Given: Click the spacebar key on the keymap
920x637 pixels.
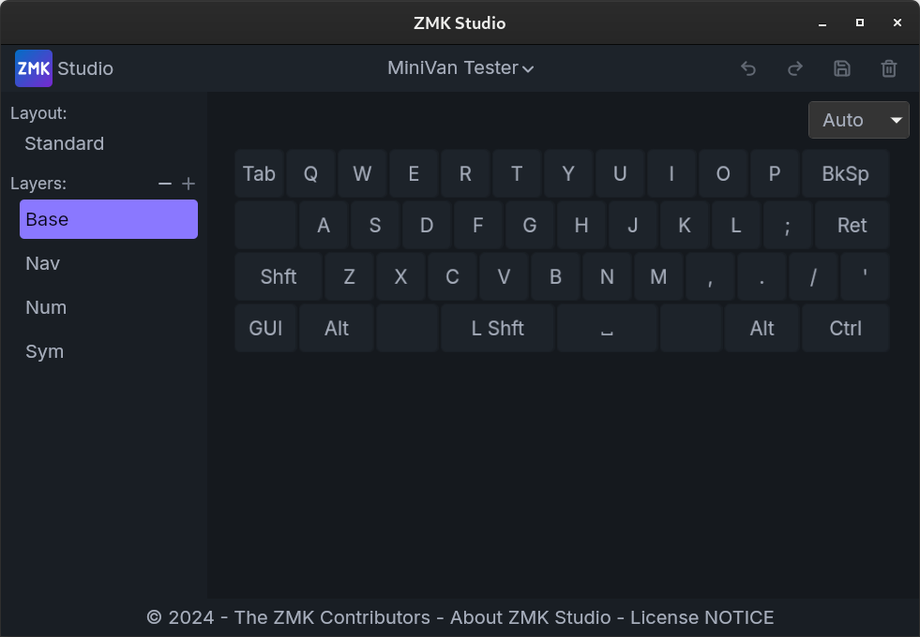Looking at the screenshot, I should click(607, 328).
